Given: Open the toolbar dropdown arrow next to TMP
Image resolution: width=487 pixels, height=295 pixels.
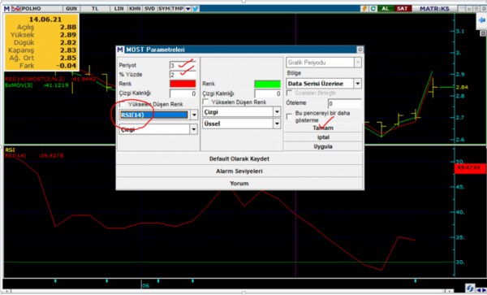Looking at the screenshot, I should (188, 9).
